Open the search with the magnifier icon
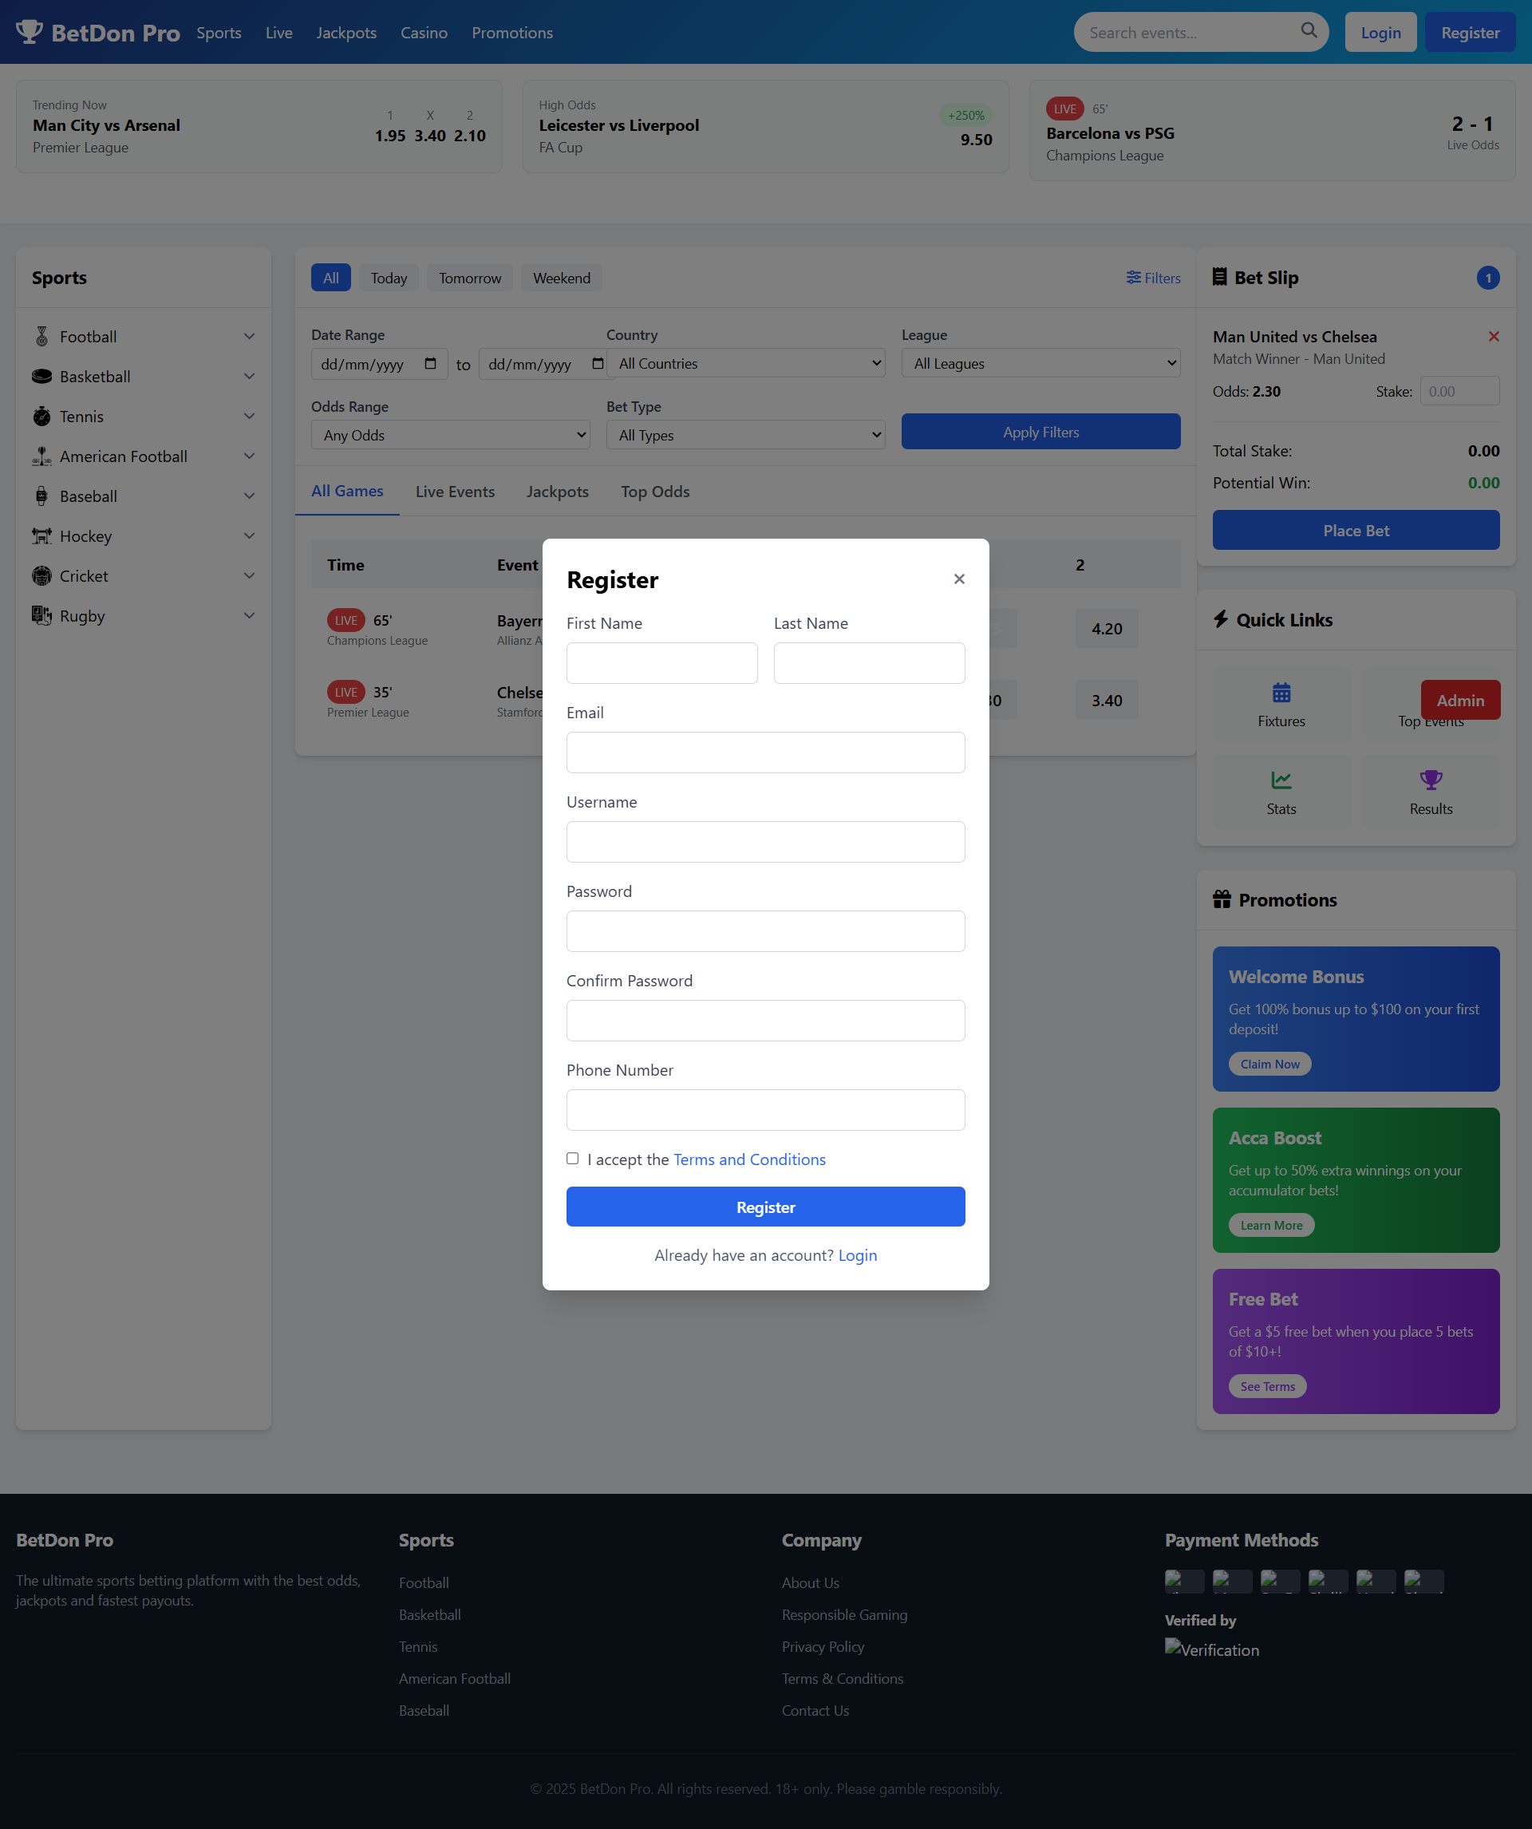1532x1829 pixels. click(x=1308, y=30)
